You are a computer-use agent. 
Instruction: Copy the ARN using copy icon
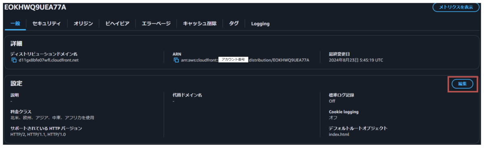[176, 60]
